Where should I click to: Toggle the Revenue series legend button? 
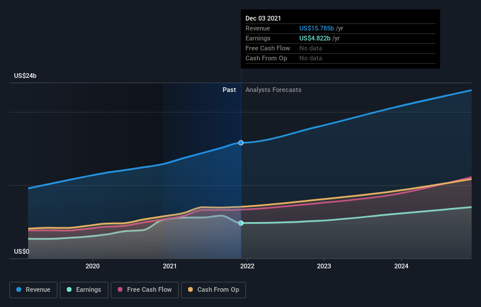[33, 290]
